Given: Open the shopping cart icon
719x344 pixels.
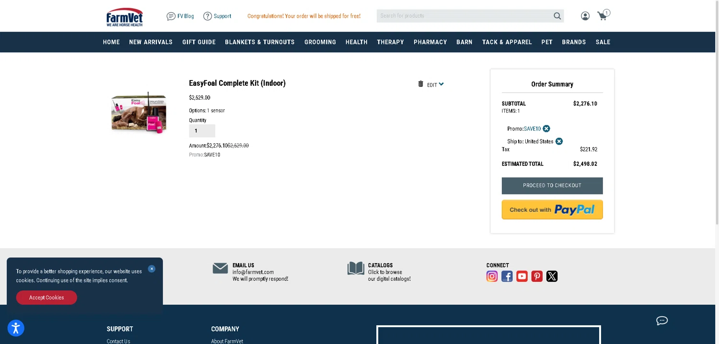Looking at the screenshot, I should 603,15.
